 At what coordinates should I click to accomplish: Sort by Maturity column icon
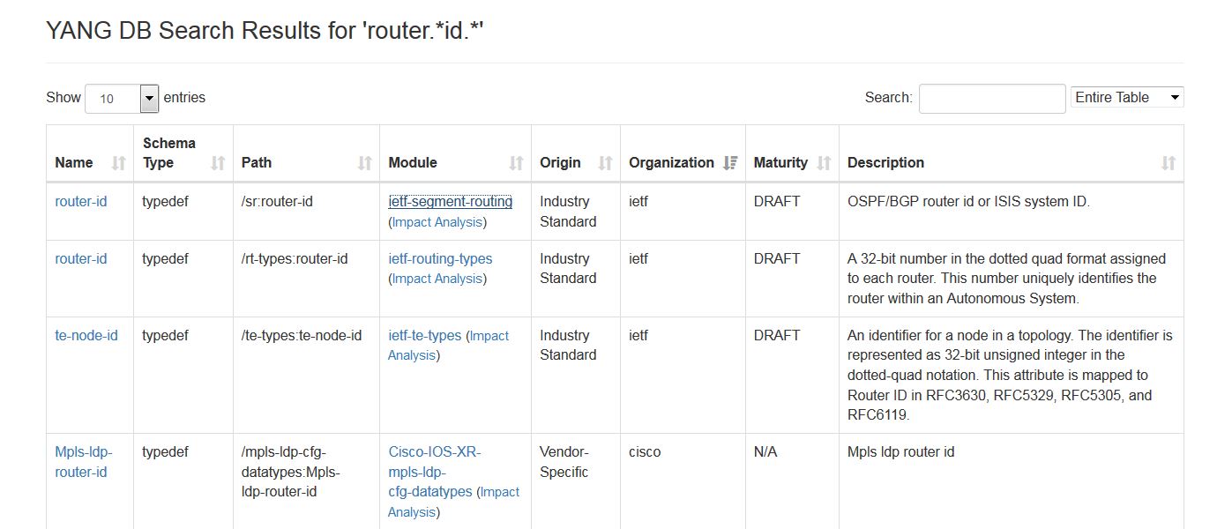coord(825,163)
